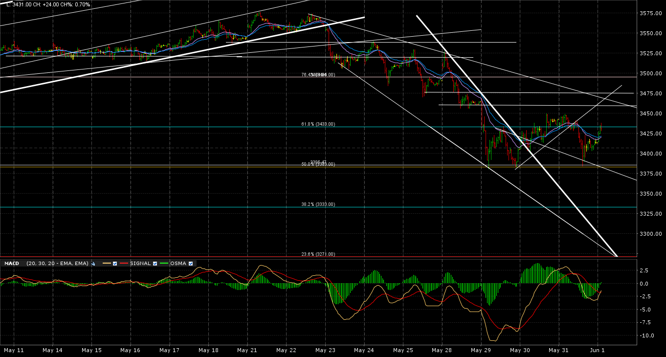Image resolution: width=666 pixels, height=357 pixels.
Task: Click the May 25 date on time axis
Action: click(403, 351)
